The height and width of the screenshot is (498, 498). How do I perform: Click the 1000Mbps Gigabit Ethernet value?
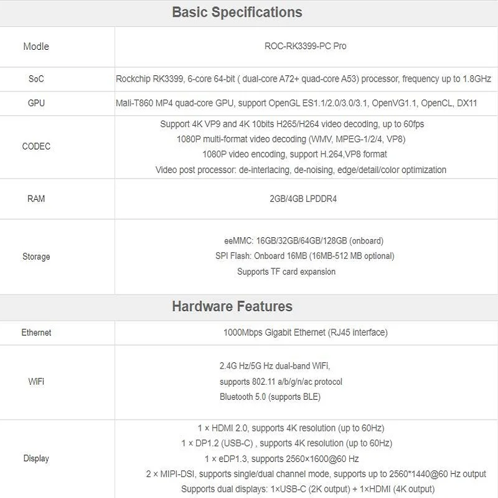305,332
